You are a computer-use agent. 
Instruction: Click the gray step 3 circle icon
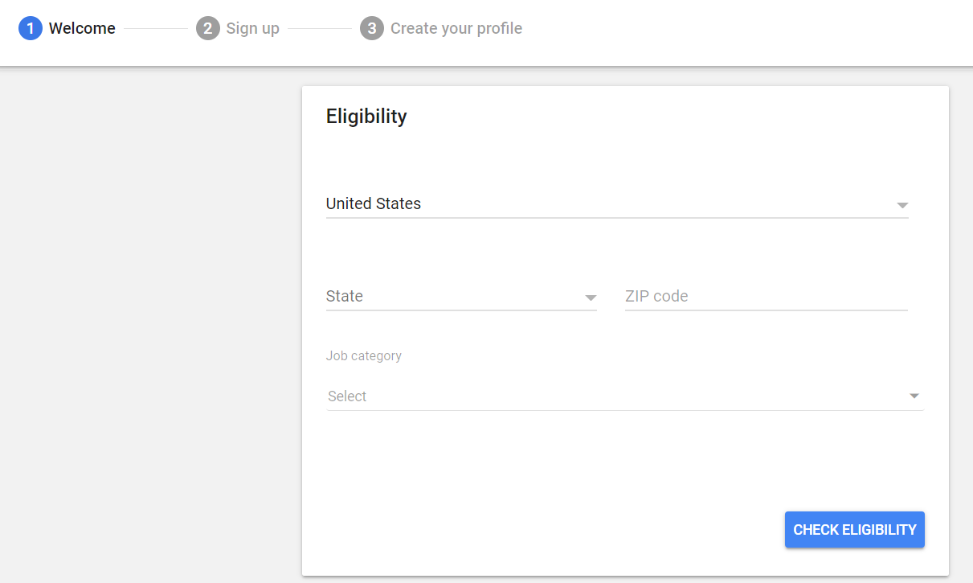pyautogui.click(x=371, y=29)
